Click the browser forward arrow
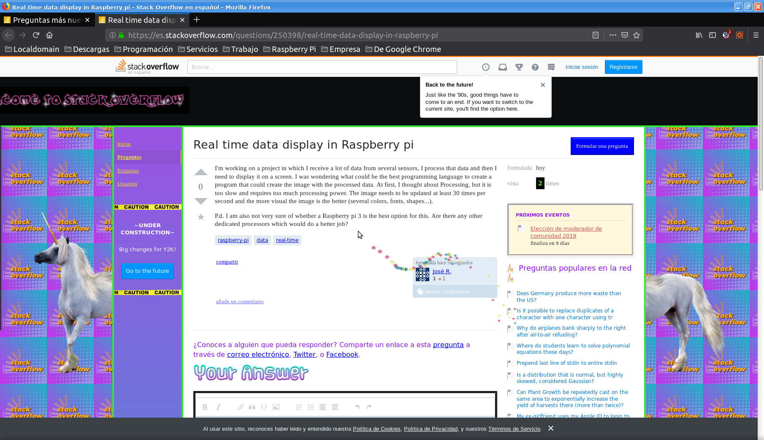This screenshot has height=440, width=764. point(22,35)
